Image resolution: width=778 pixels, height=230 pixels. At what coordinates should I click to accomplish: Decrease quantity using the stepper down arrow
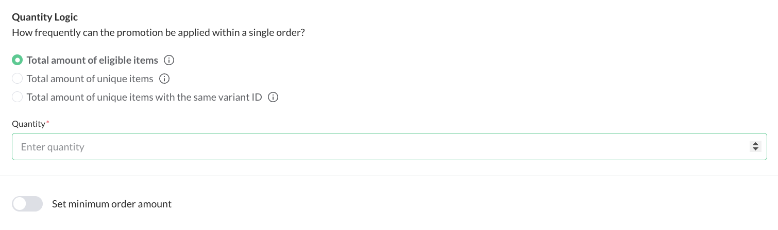pyautogui.click(x=755, y=149)
